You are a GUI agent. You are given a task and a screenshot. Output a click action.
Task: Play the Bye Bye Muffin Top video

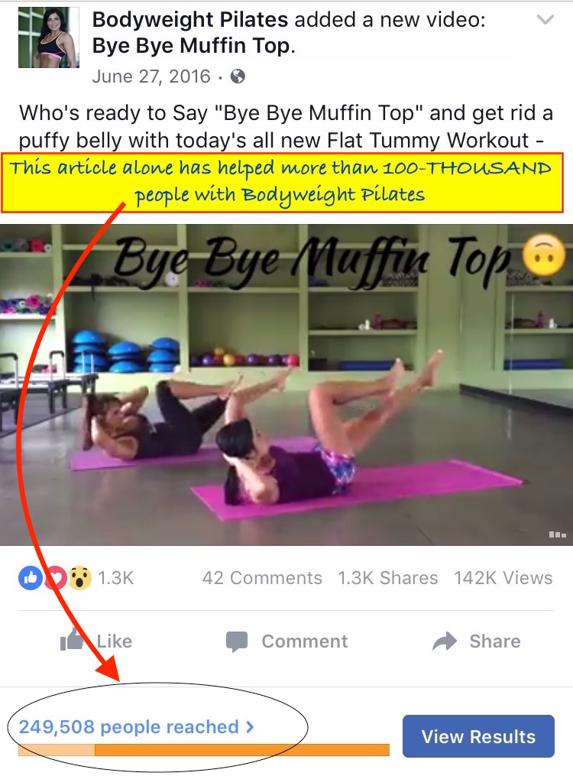(286, 385)
